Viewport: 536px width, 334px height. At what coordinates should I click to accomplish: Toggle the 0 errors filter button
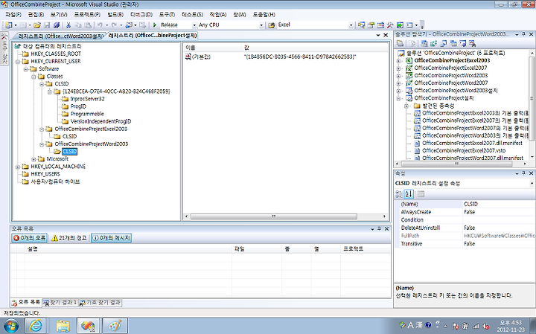pyautogui.click(x=29, y=238)
